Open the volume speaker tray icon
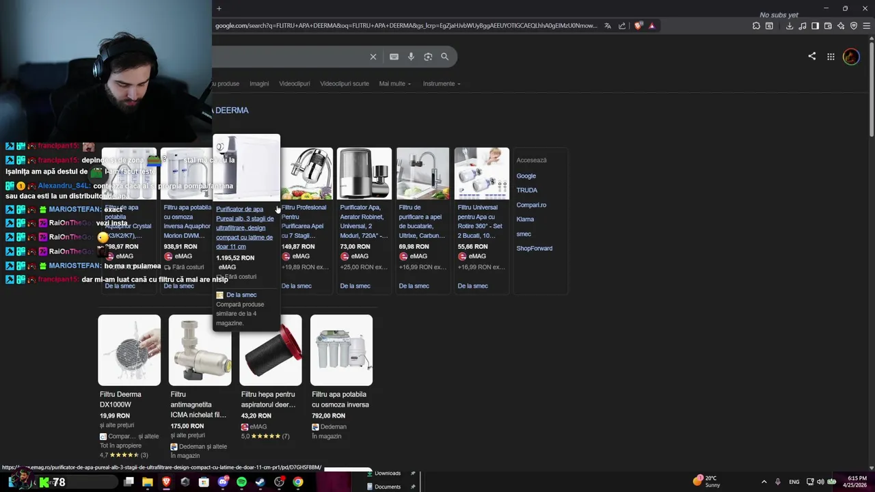875x492 pixels. click(820, 482)
